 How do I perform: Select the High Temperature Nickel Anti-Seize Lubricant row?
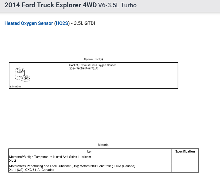tap(50, 157)
